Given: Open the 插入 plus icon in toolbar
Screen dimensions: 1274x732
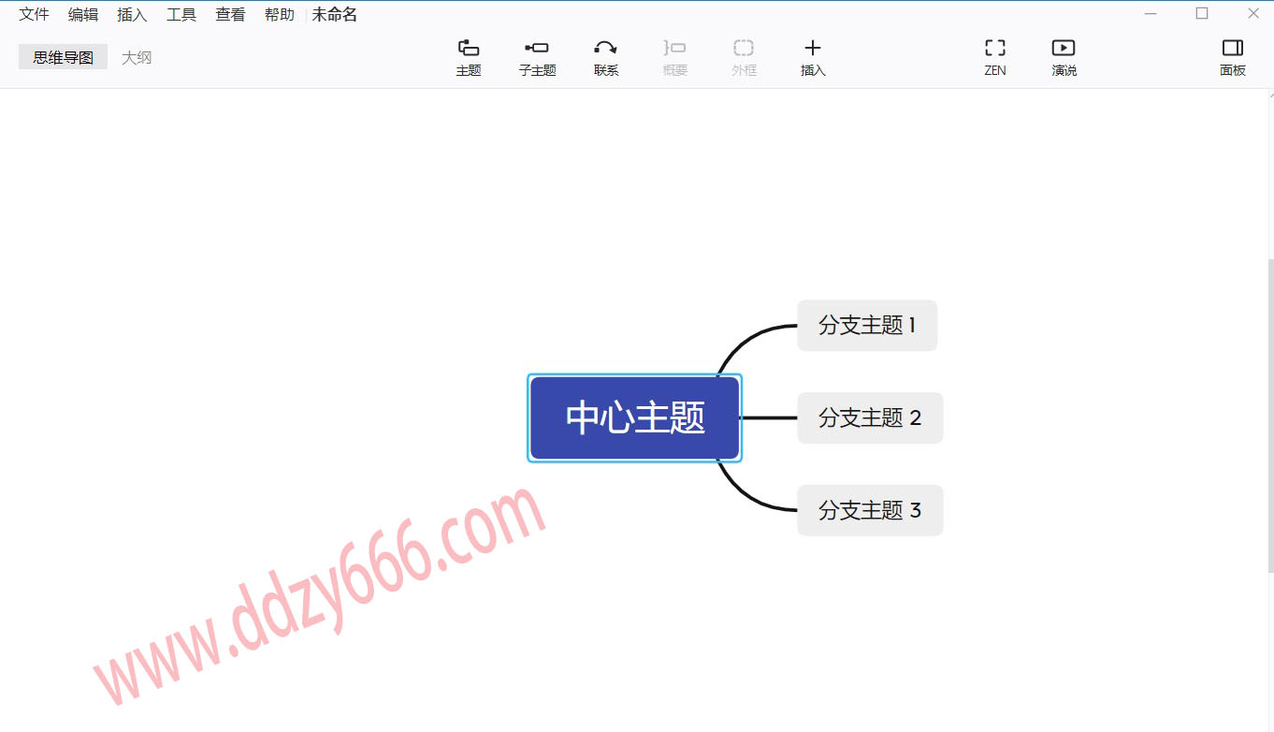Looking at the screenshot, I should [813, 57].
